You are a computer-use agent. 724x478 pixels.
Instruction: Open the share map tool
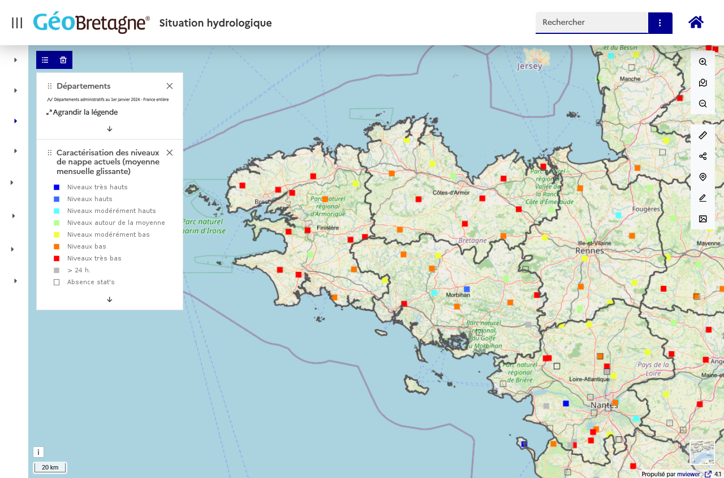(x=703, y=156)
